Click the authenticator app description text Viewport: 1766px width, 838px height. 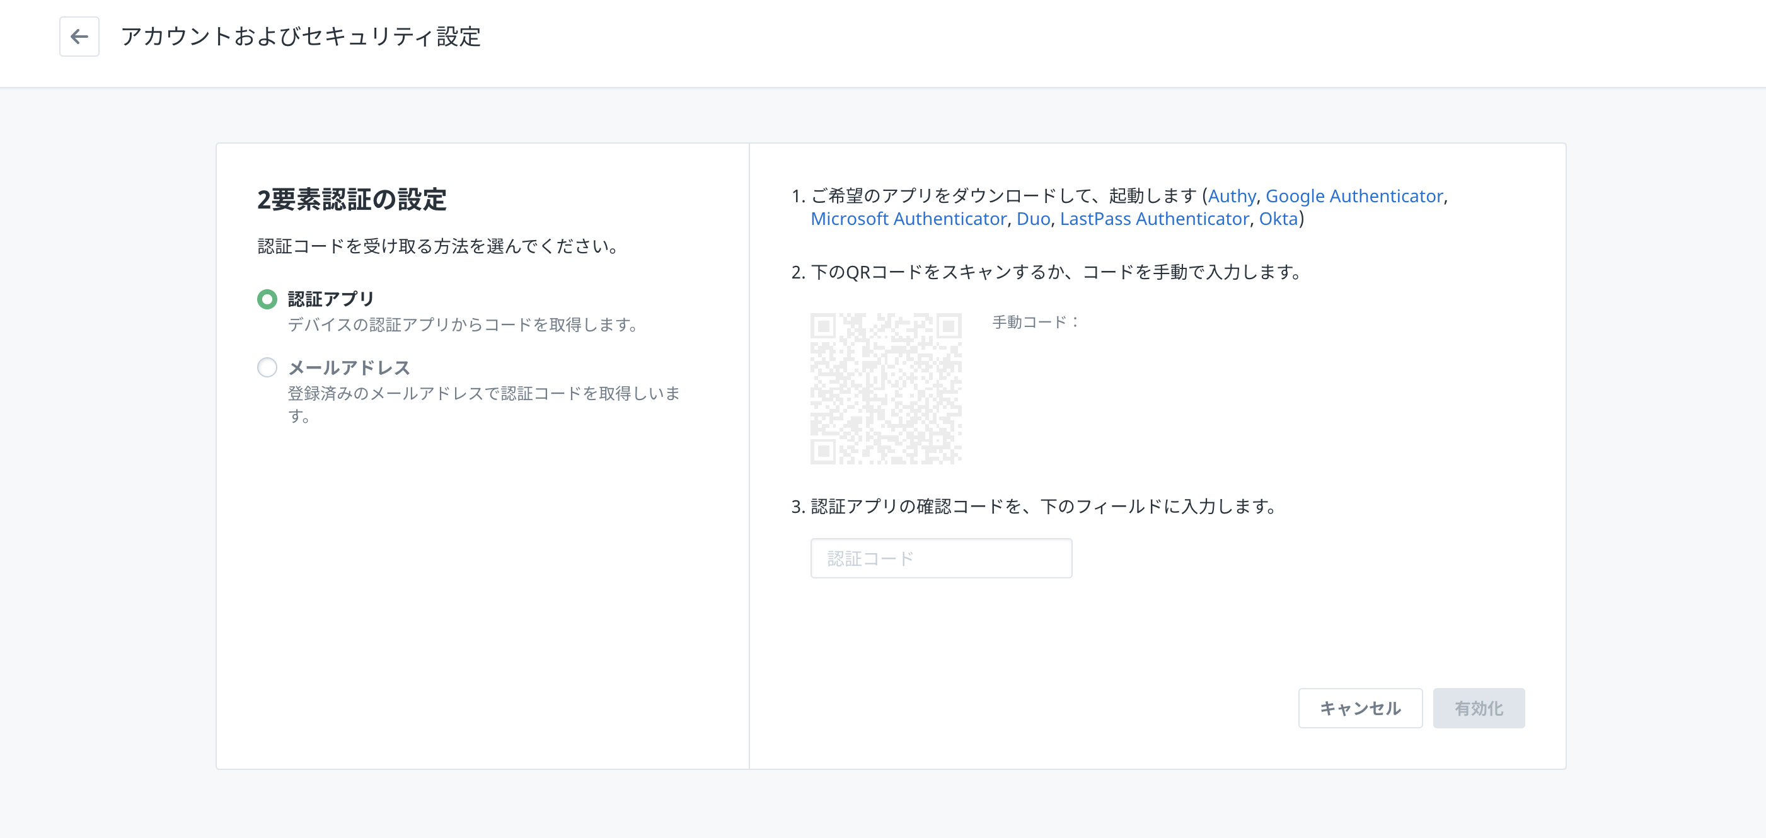pos(463,324)
